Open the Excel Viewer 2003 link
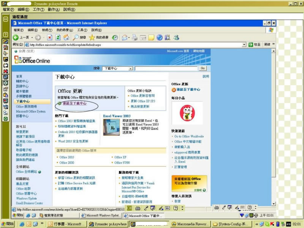Image resolution: width=304 pixels, height=228 pixels. pyautogui.click(x=117, y=116)
